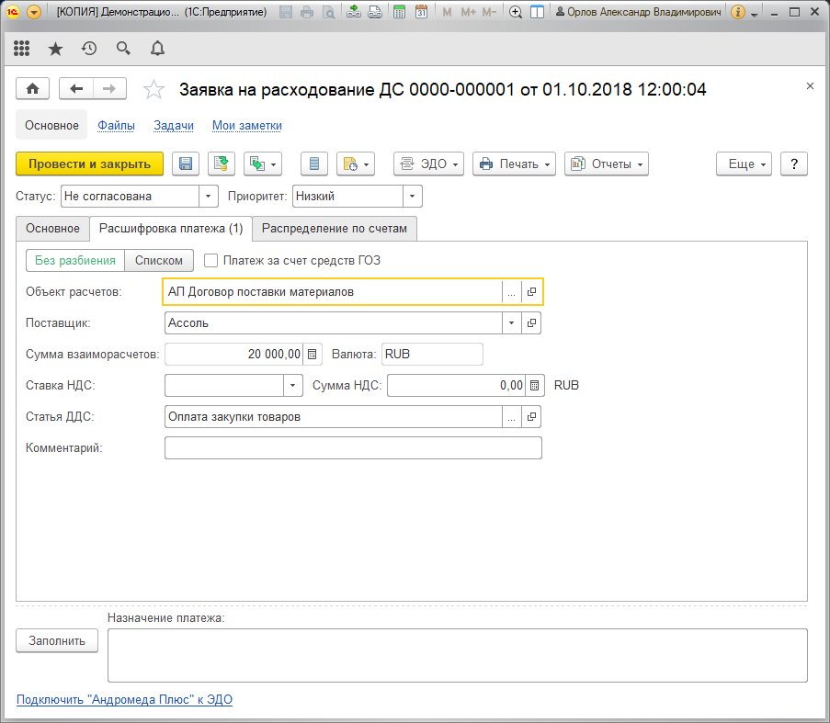
Task: Open the Файлы section link
Action: [x=116, y=125]
